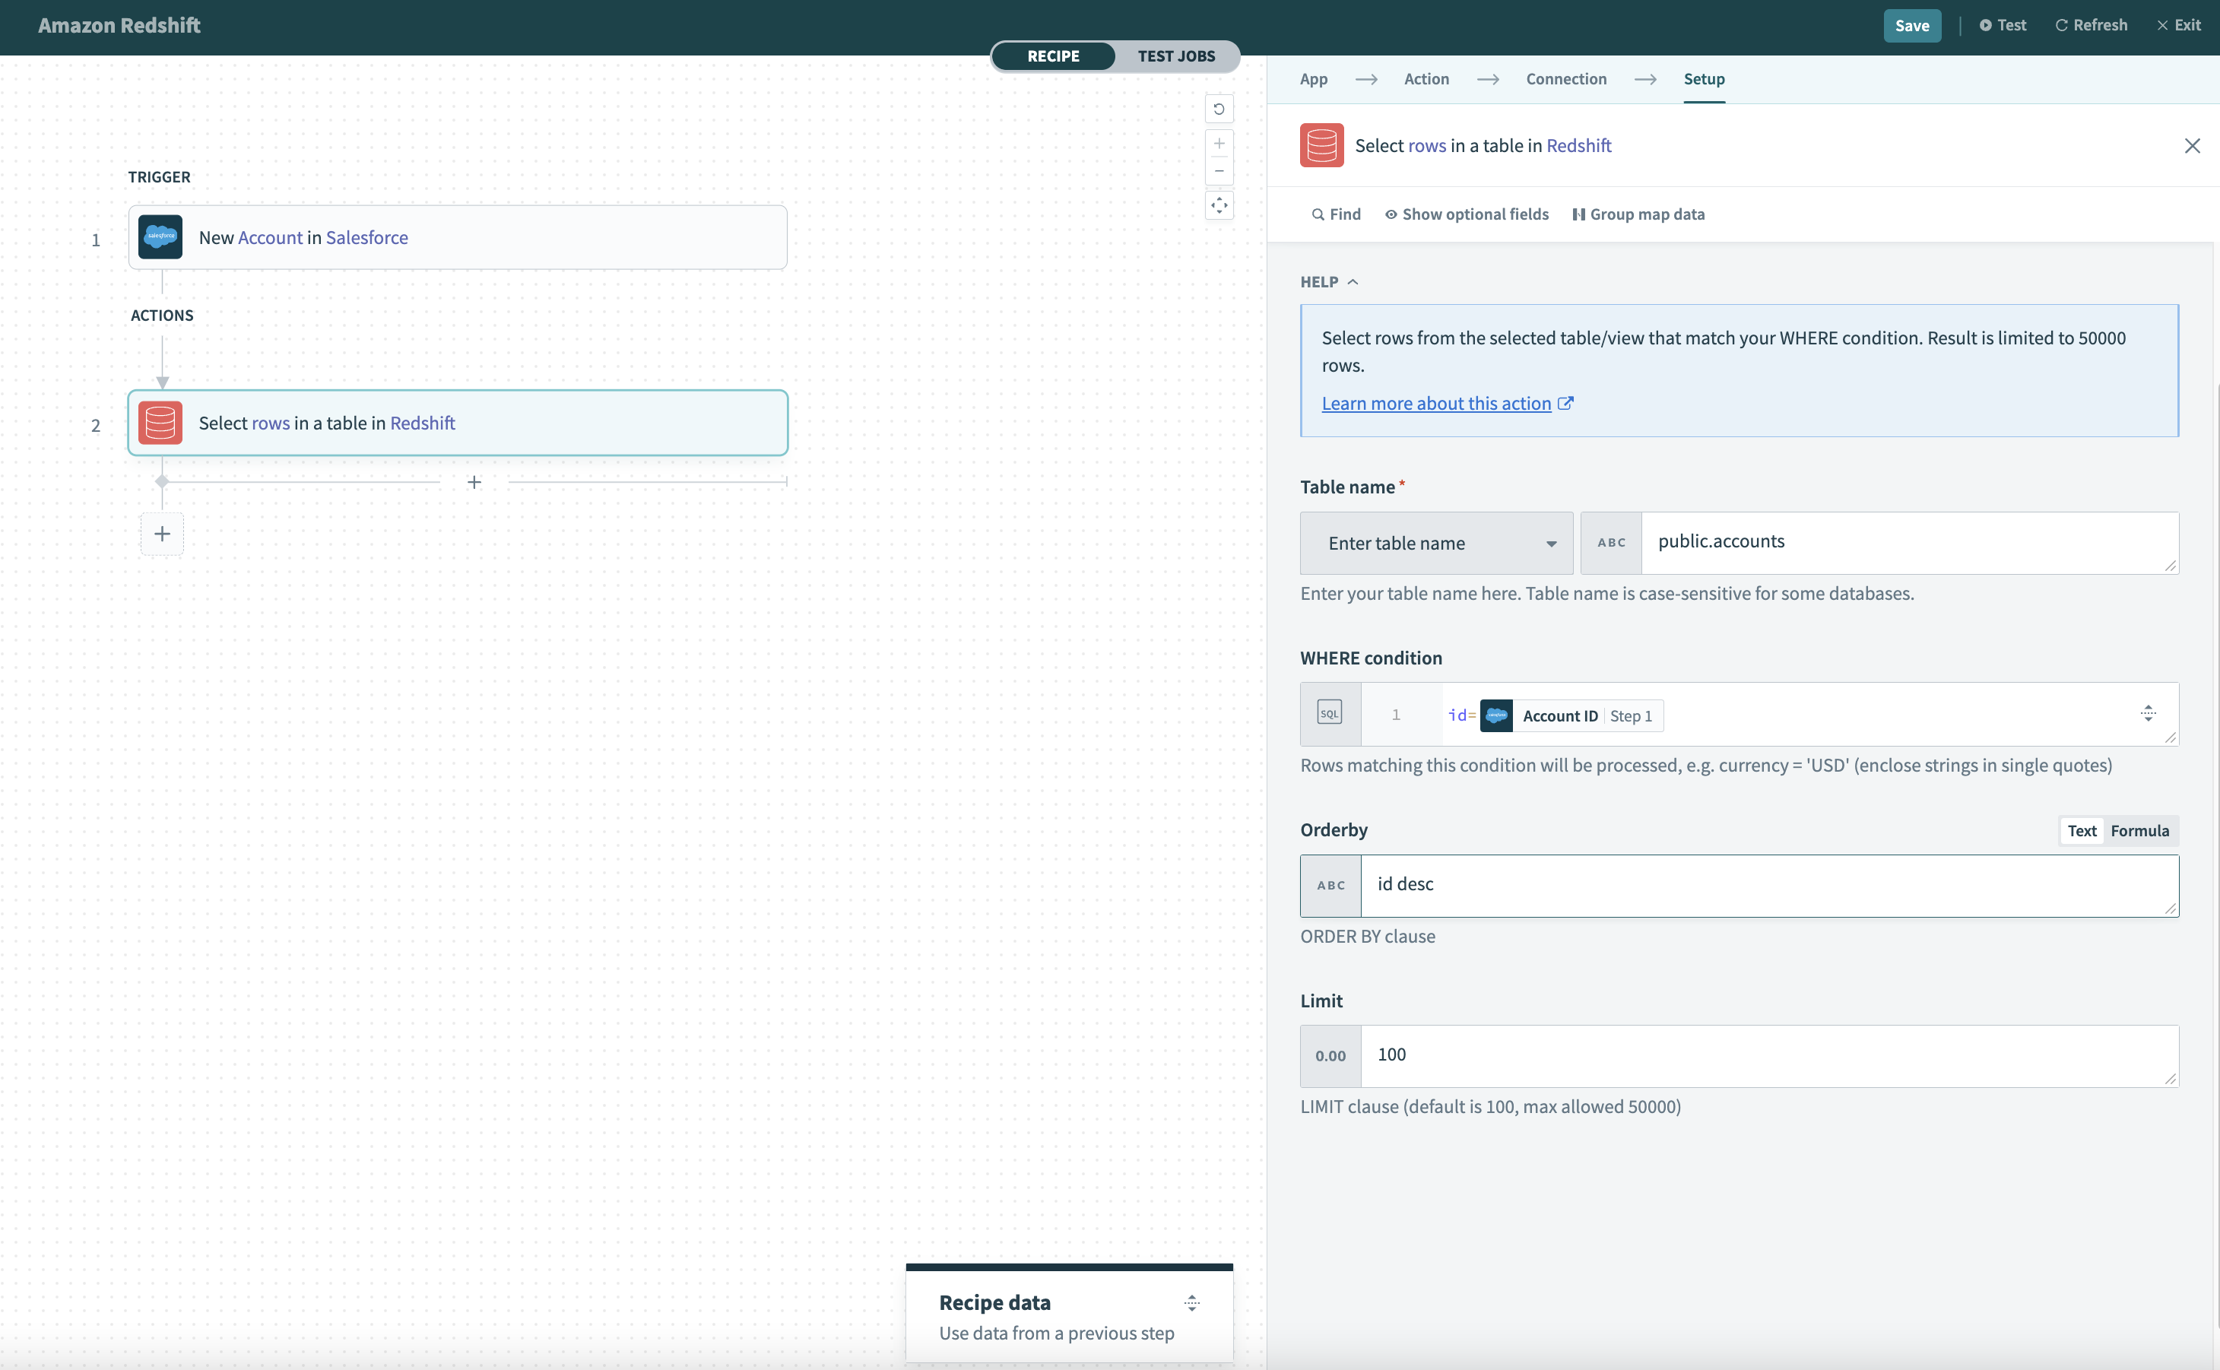Image resolution: width=2220 pixels, height=1370 pixels.
Task: Click the Redshift app icon in step 2
Action: point(160,422)
